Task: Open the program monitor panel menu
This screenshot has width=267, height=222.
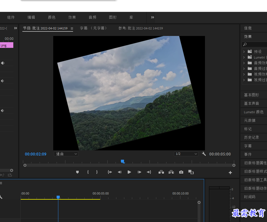Action: click(72, 28)
